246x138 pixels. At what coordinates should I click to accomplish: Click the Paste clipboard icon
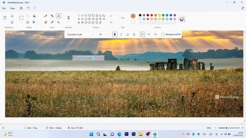point(5,18)
